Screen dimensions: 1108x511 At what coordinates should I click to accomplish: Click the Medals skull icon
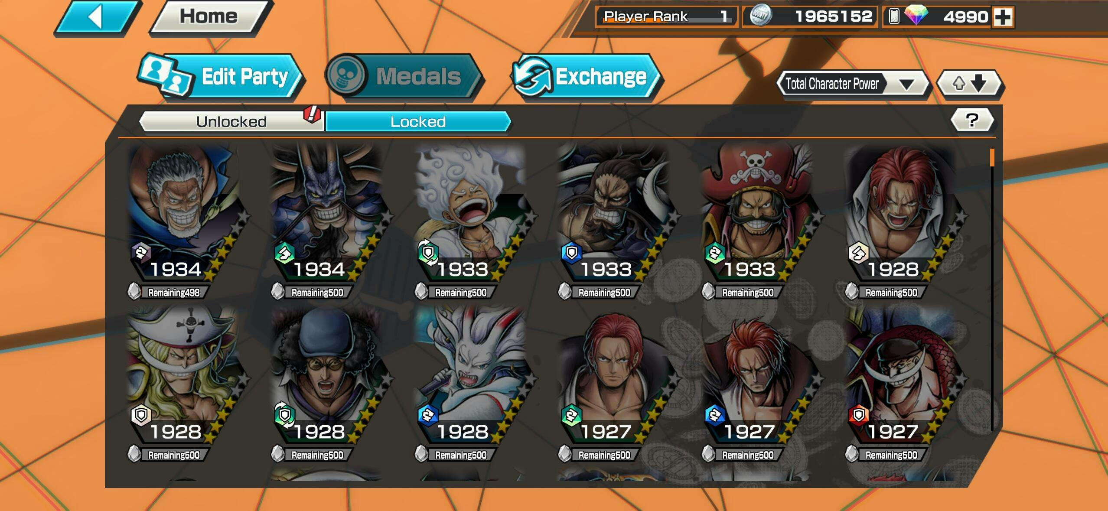346,75
